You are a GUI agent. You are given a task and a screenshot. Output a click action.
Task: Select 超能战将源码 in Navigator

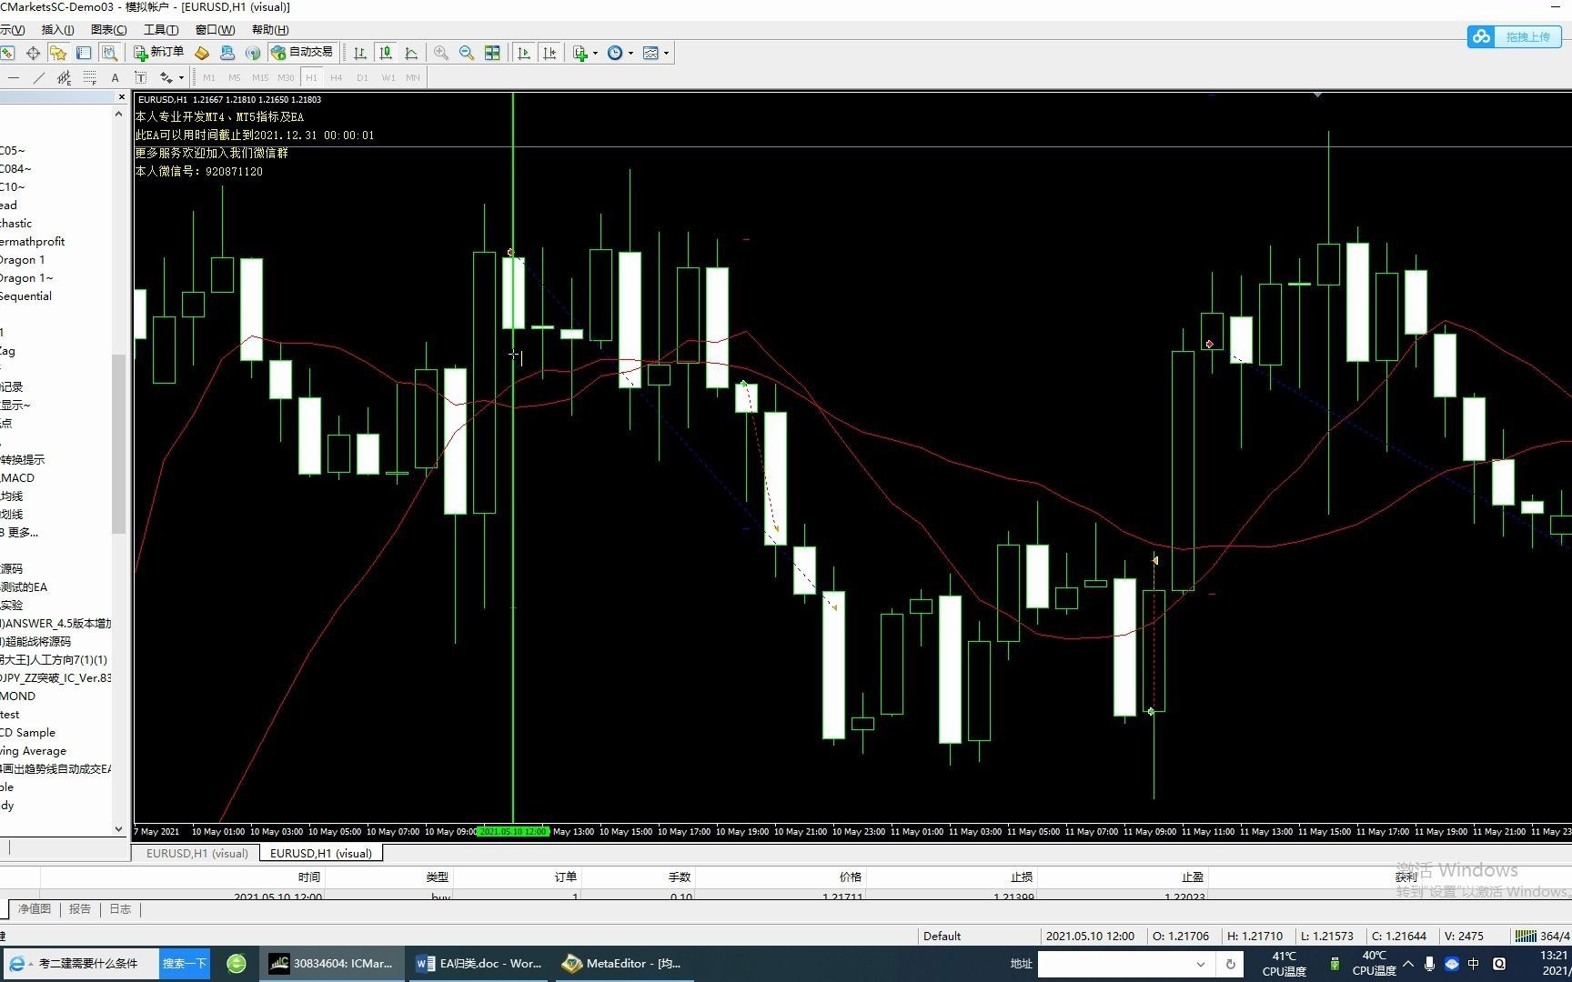tap(35, 641)
